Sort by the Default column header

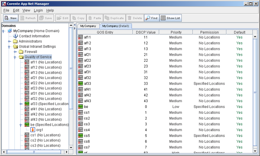click(239, 32)
